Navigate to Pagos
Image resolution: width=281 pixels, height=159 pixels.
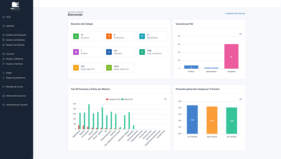point(9,73)
